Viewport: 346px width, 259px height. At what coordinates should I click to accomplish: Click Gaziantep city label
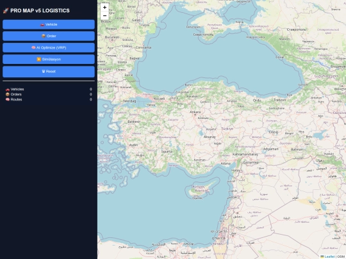coord(251,162)
